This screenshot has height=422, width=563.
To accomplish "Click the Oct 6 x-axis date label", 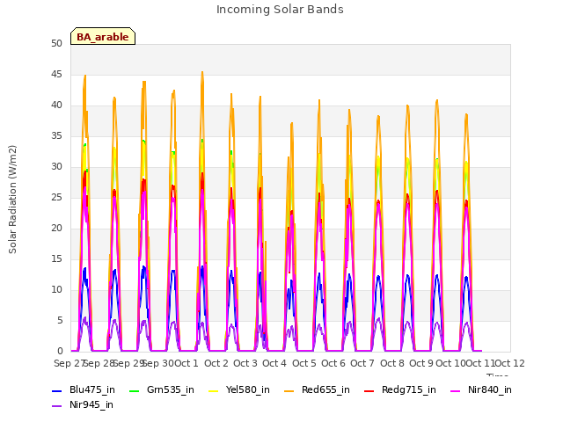I will 333,363.
